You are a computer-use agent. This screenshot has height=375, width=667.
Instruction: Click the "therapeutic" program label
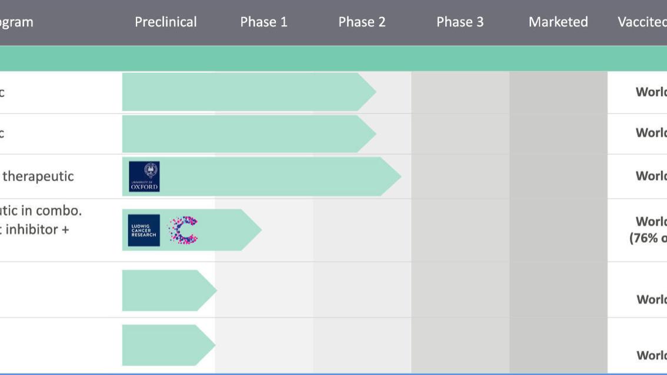(x=38, y=176)
